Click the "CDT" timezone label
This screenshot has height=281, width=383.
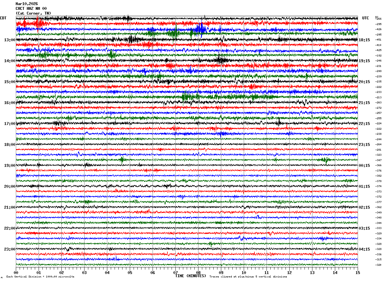(x=3, y=18)
